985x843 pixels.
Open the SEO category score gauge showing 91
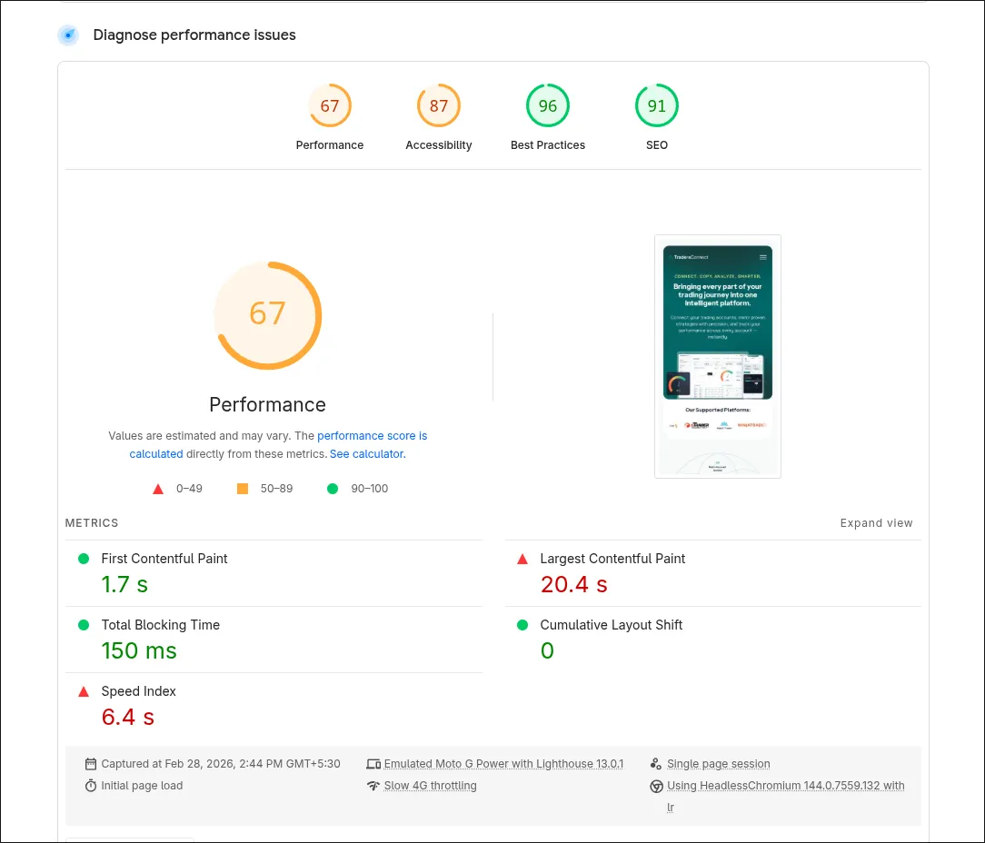[x=657, y=104]
